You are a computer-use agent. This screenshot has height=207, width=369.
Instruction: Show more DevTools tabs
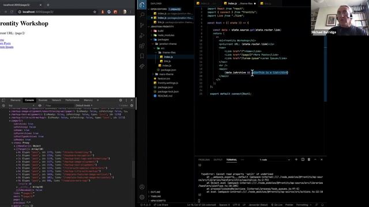pyautogui.click(x=98, y=100)
